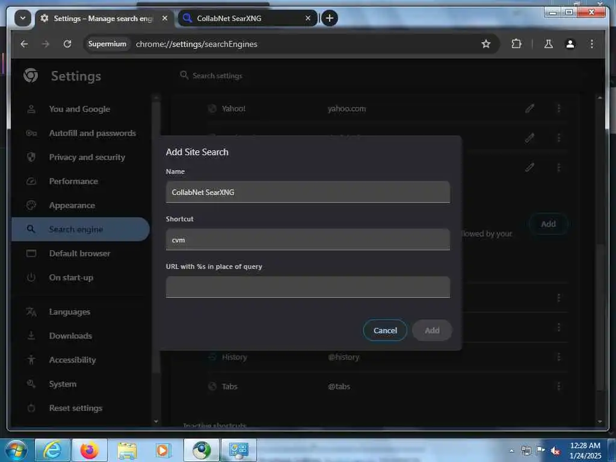
Task: Click the Action Center flag tray icon
Action: click(541, 451)
